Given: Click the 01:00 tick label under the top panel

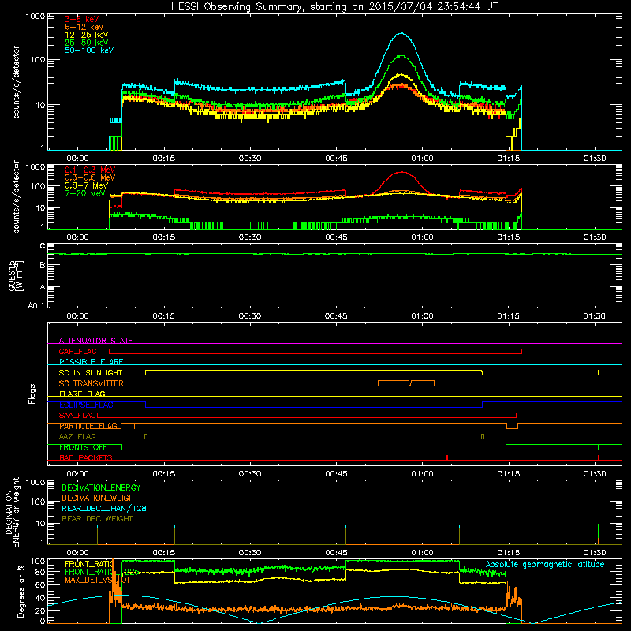Looking at the screenshot, I should coord(422,159).
